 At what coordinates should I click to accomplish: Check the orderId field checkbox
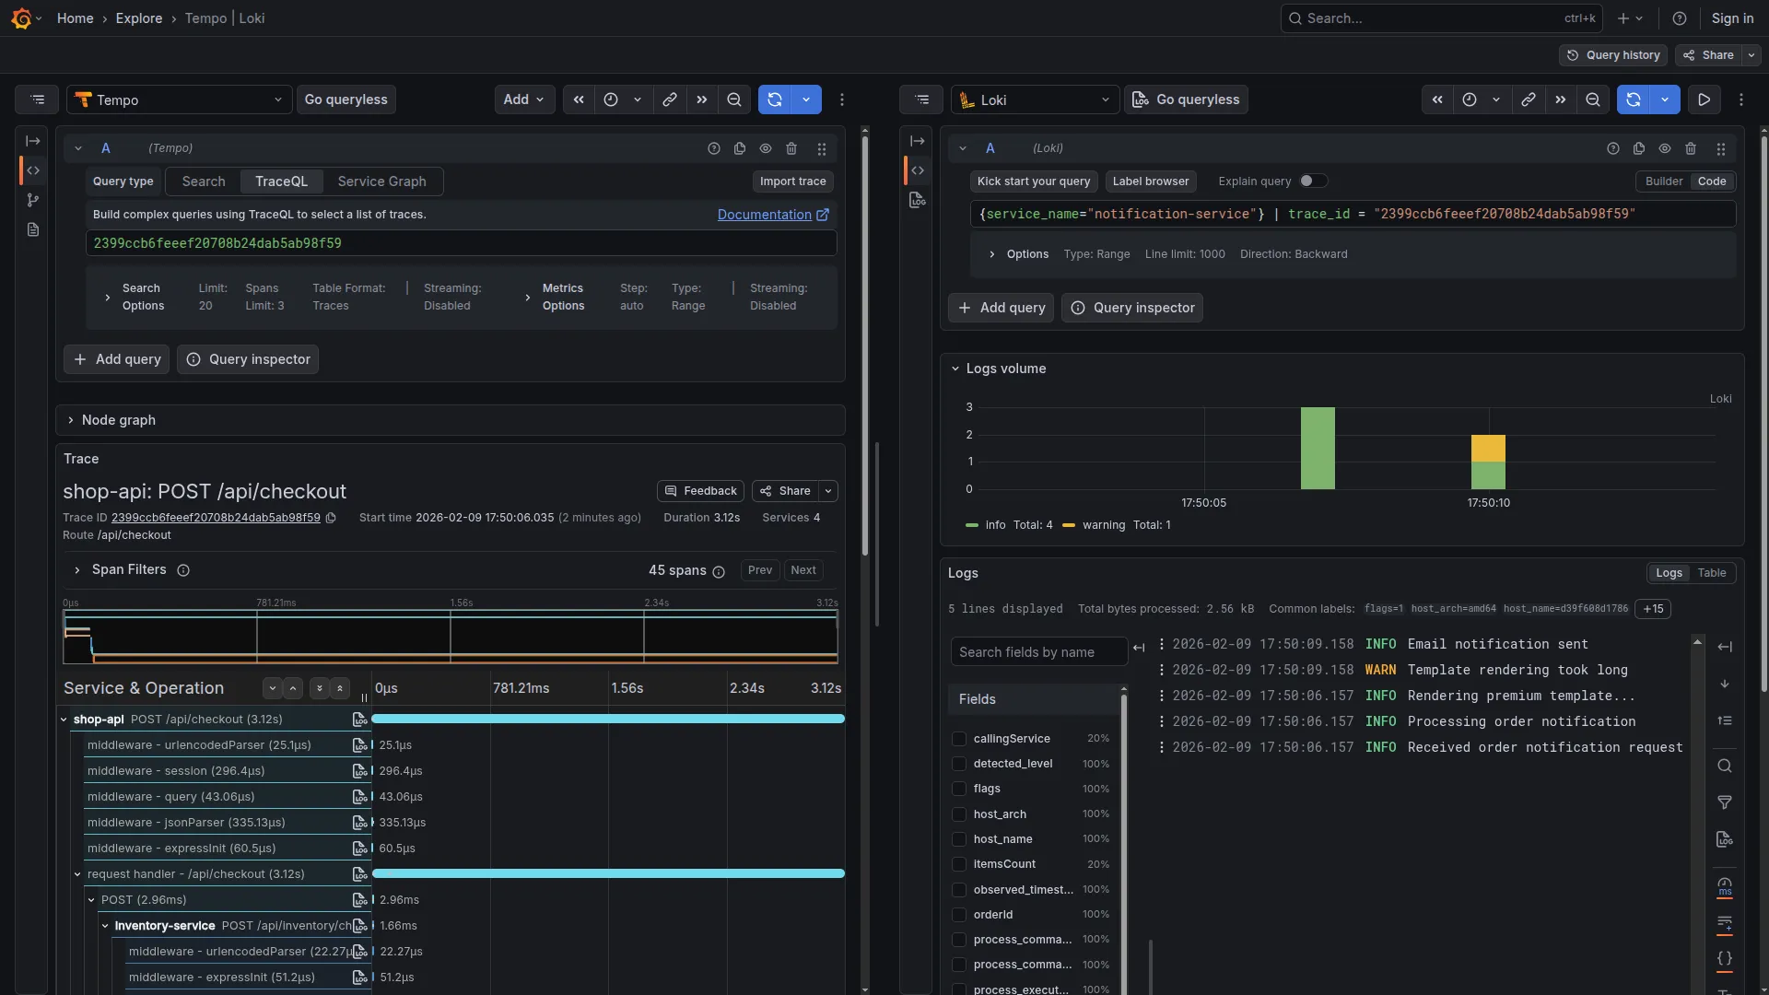[959, 915]
